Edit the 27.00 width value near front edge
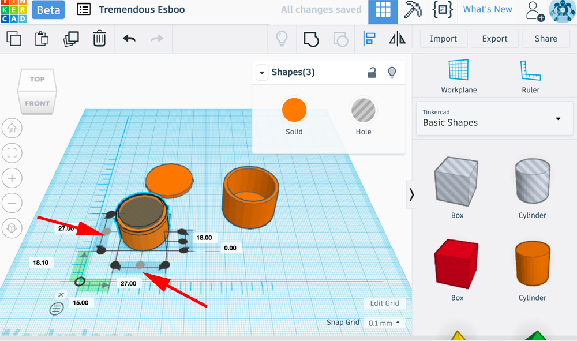 point(129,284)
